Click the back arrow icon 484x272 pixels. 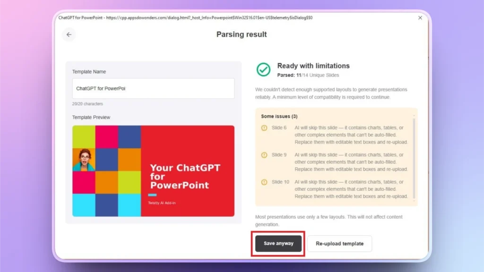coord(69,34)
